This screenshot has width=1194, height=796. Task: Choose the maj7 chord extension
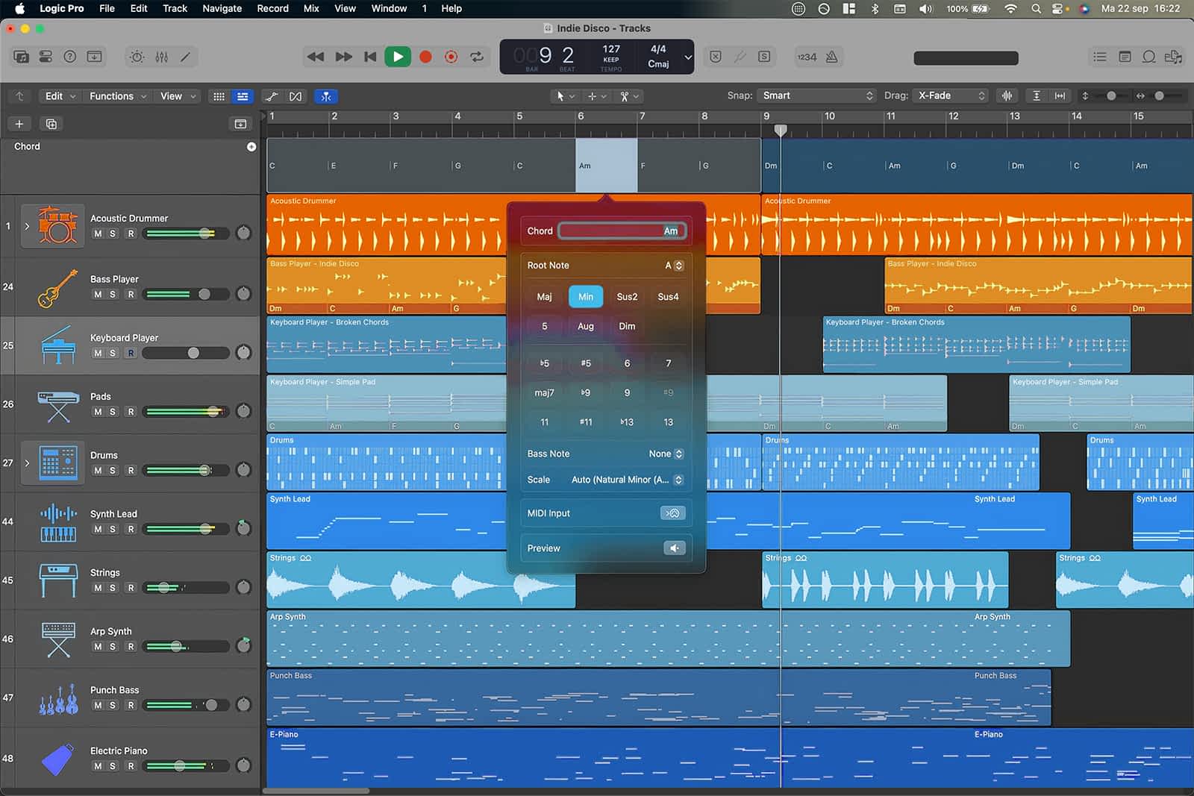544,392
